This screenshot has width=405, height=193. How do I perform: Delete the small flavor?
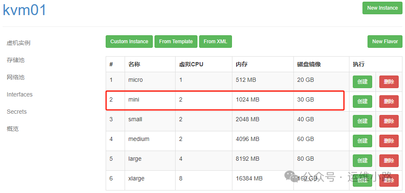click(389, 121)
